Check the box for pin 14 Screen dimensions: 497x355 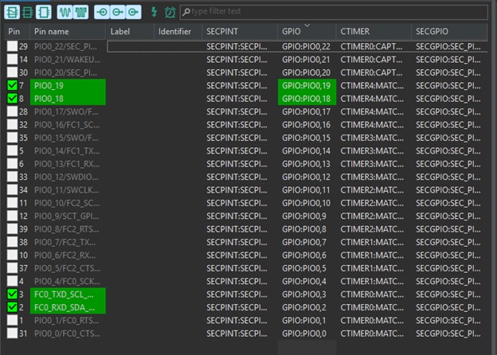(x=13, y=59)
